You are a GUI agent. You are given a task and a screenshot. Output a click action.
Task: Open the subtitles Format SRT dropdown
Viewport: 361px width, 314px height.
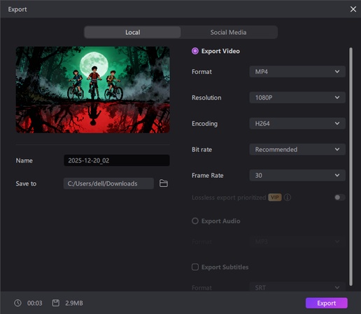[297, 287]
